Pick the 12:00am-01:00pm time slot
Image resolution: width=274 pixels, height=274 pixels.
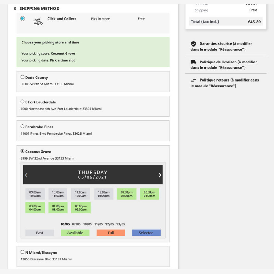[104, 194]
